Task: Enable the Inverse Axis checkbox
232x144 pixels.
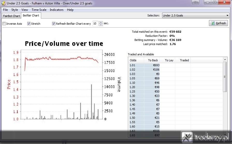Action: pos(4,23)
